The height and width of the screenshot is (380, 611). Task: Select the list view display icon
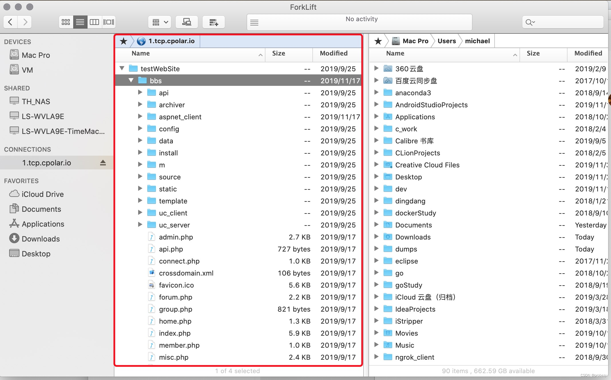pyautogui.click(x=80, y=22)
